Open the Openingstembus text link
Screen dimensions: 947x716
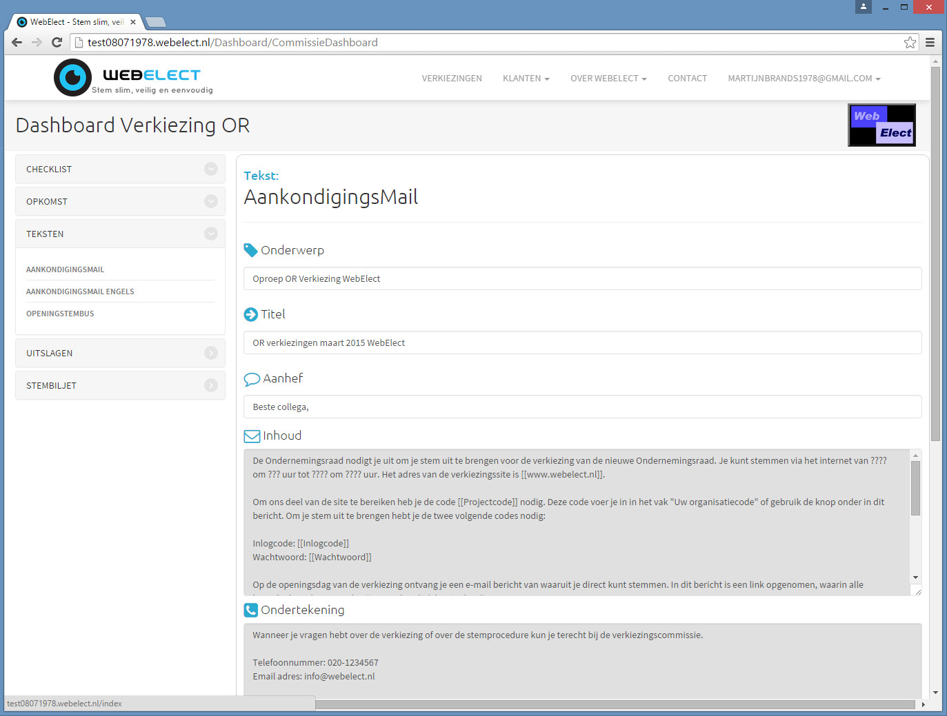click(x=60, y=314)
